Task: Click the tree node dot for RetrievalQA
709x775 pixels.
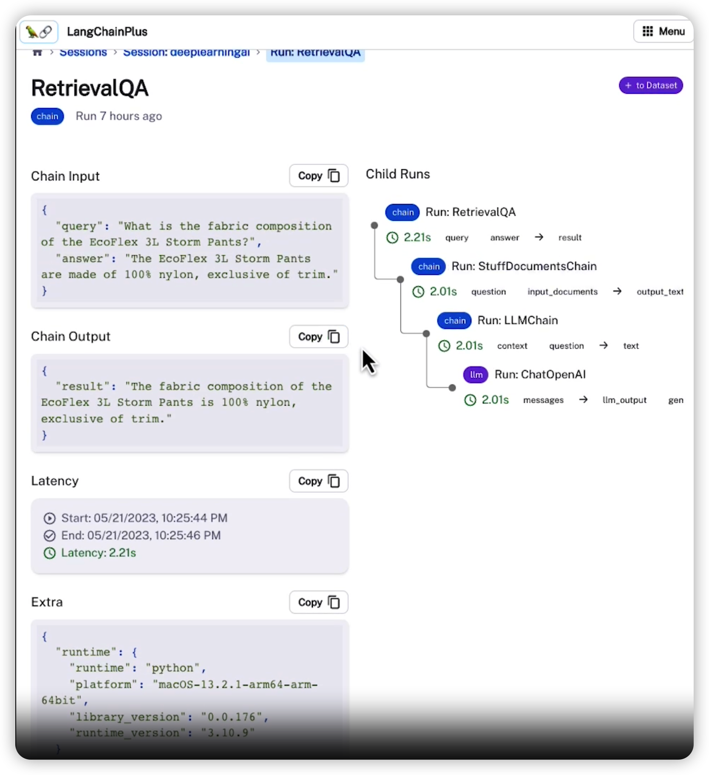Action: (374, 225)
